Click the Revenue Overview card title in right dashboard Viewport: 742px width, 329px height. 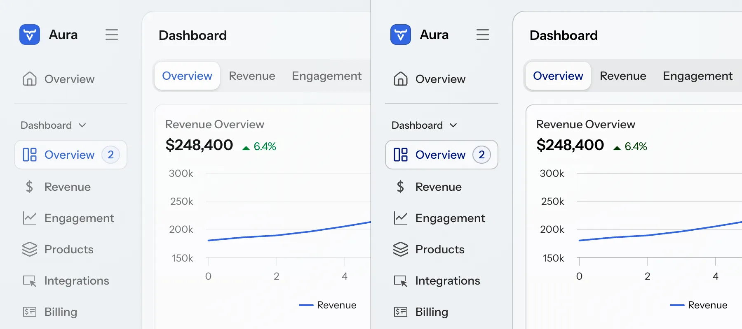point(586,124)
